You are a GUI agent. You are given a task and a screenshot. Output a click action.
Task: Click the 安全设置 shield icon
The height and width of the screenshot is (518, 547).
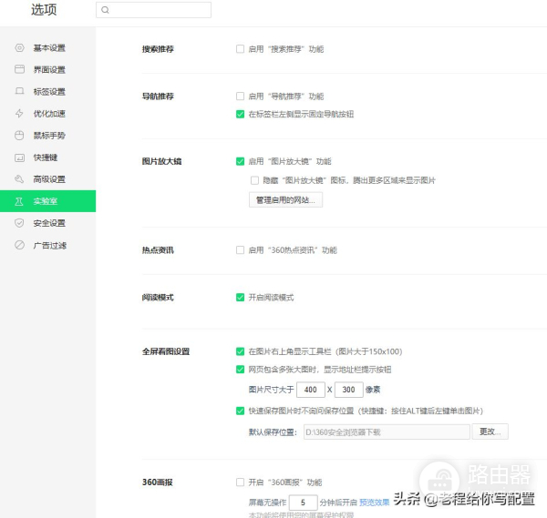tap(19, 223)
